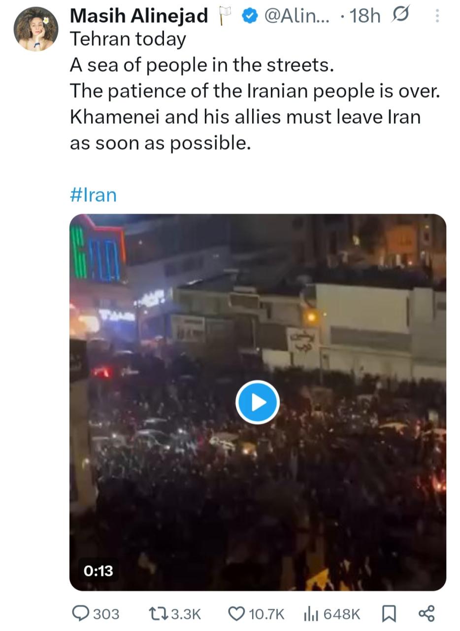Open the share icon for this tweet
The width and height of the screenshot is (460, 631).
point(427,614)
